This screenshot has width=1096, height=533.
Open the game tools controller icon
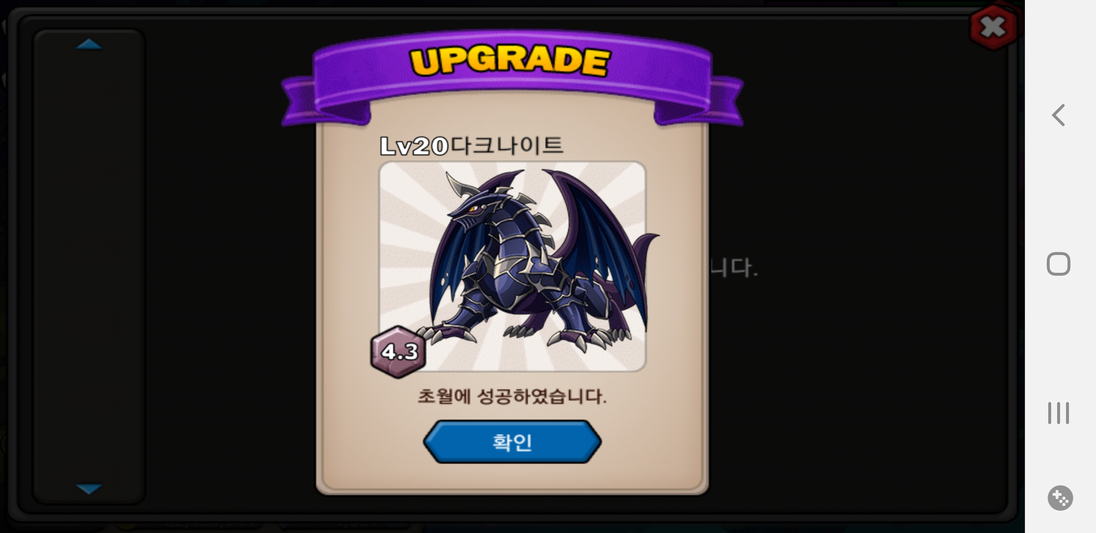1060,498
